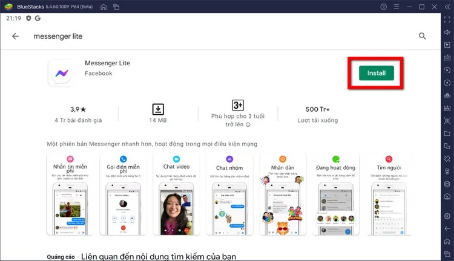Open the 'Chat nhóm' screenshot

pyautogui.click(x=229, y=194)
